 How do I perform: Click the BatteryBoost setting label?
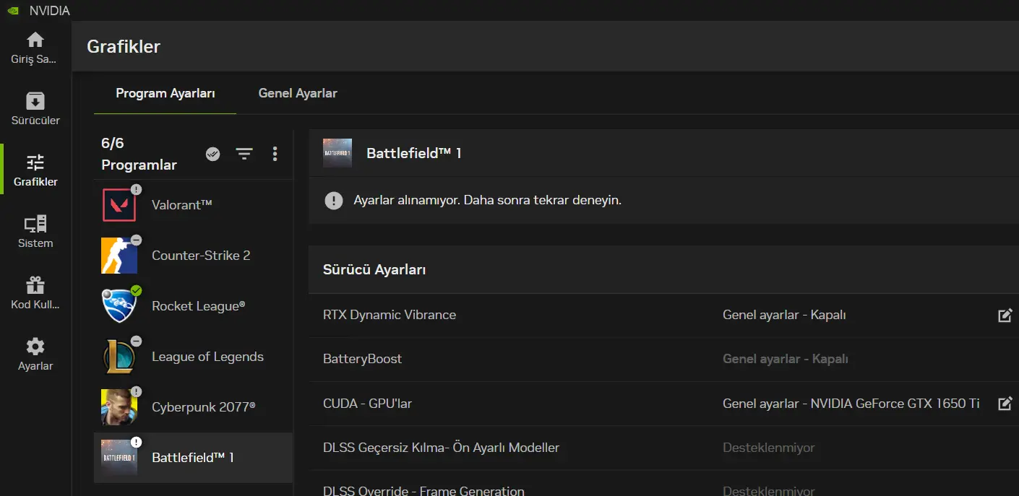[362, 359]
